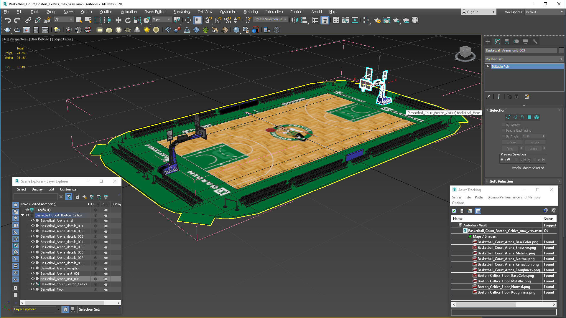Click the object color swatch beside name

(561, 50)
